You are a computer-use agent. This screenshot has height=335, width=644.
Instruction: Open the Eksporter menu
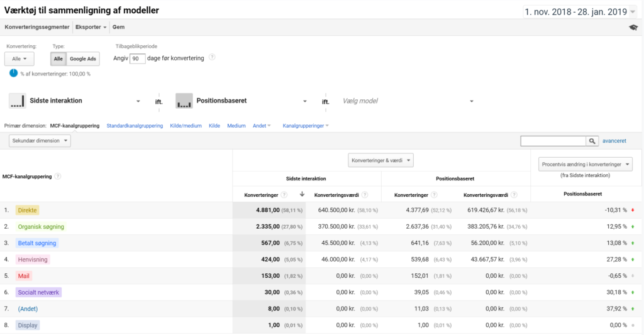(x=91, y=27)
